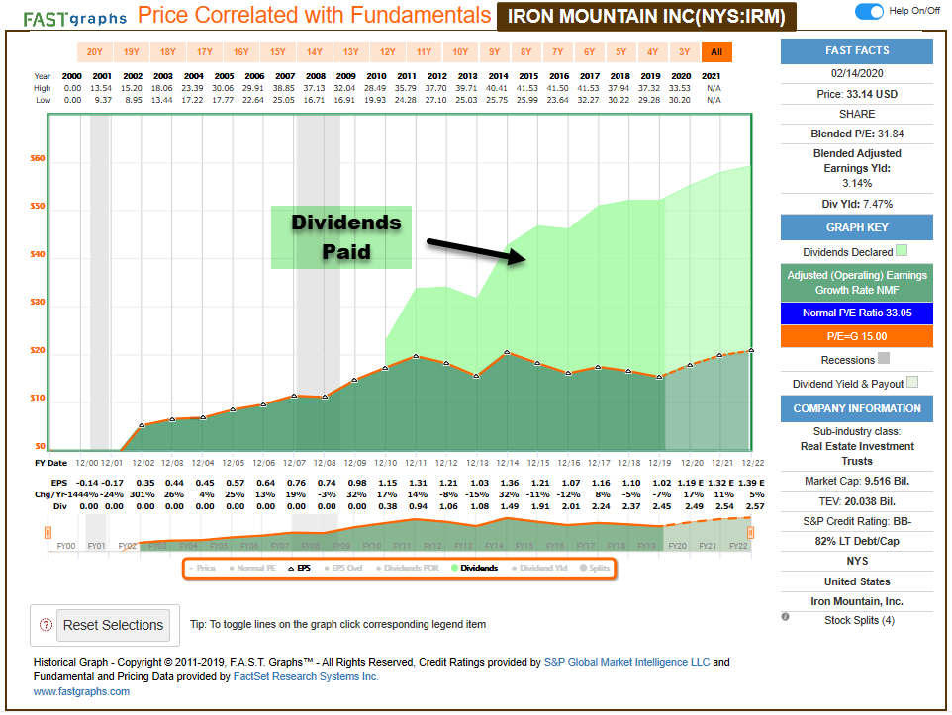
Task: Click the Stock Splits (4) entry
Action: 859,620
